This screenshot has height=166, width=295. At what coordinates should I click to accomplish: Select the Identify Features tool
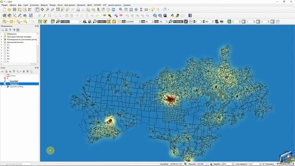[x=121, y=9]
